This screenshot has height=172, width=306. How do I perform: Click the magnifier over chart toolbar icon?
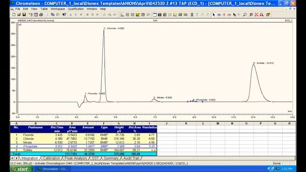(x=164, y=15)
